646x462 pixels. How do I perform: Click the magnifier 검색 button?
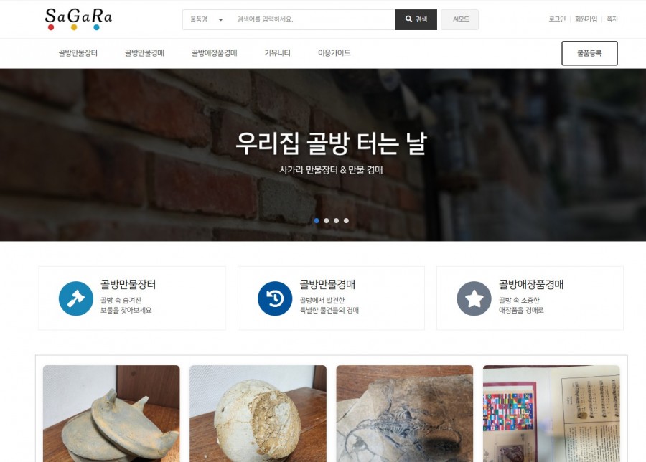(416, 19)
